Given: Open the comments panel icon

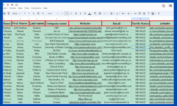Looking at the screenshot, I should 170,6.
